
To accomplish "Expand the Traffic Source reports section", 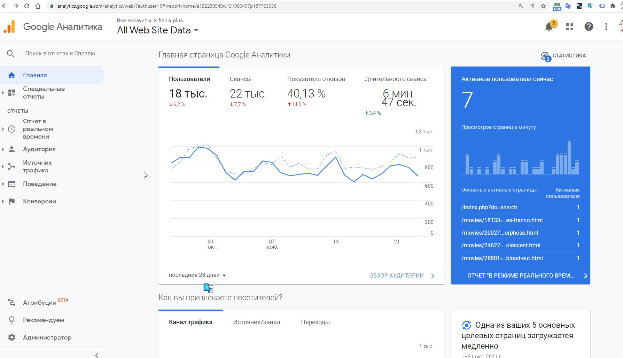I will (x=37, y=166).
